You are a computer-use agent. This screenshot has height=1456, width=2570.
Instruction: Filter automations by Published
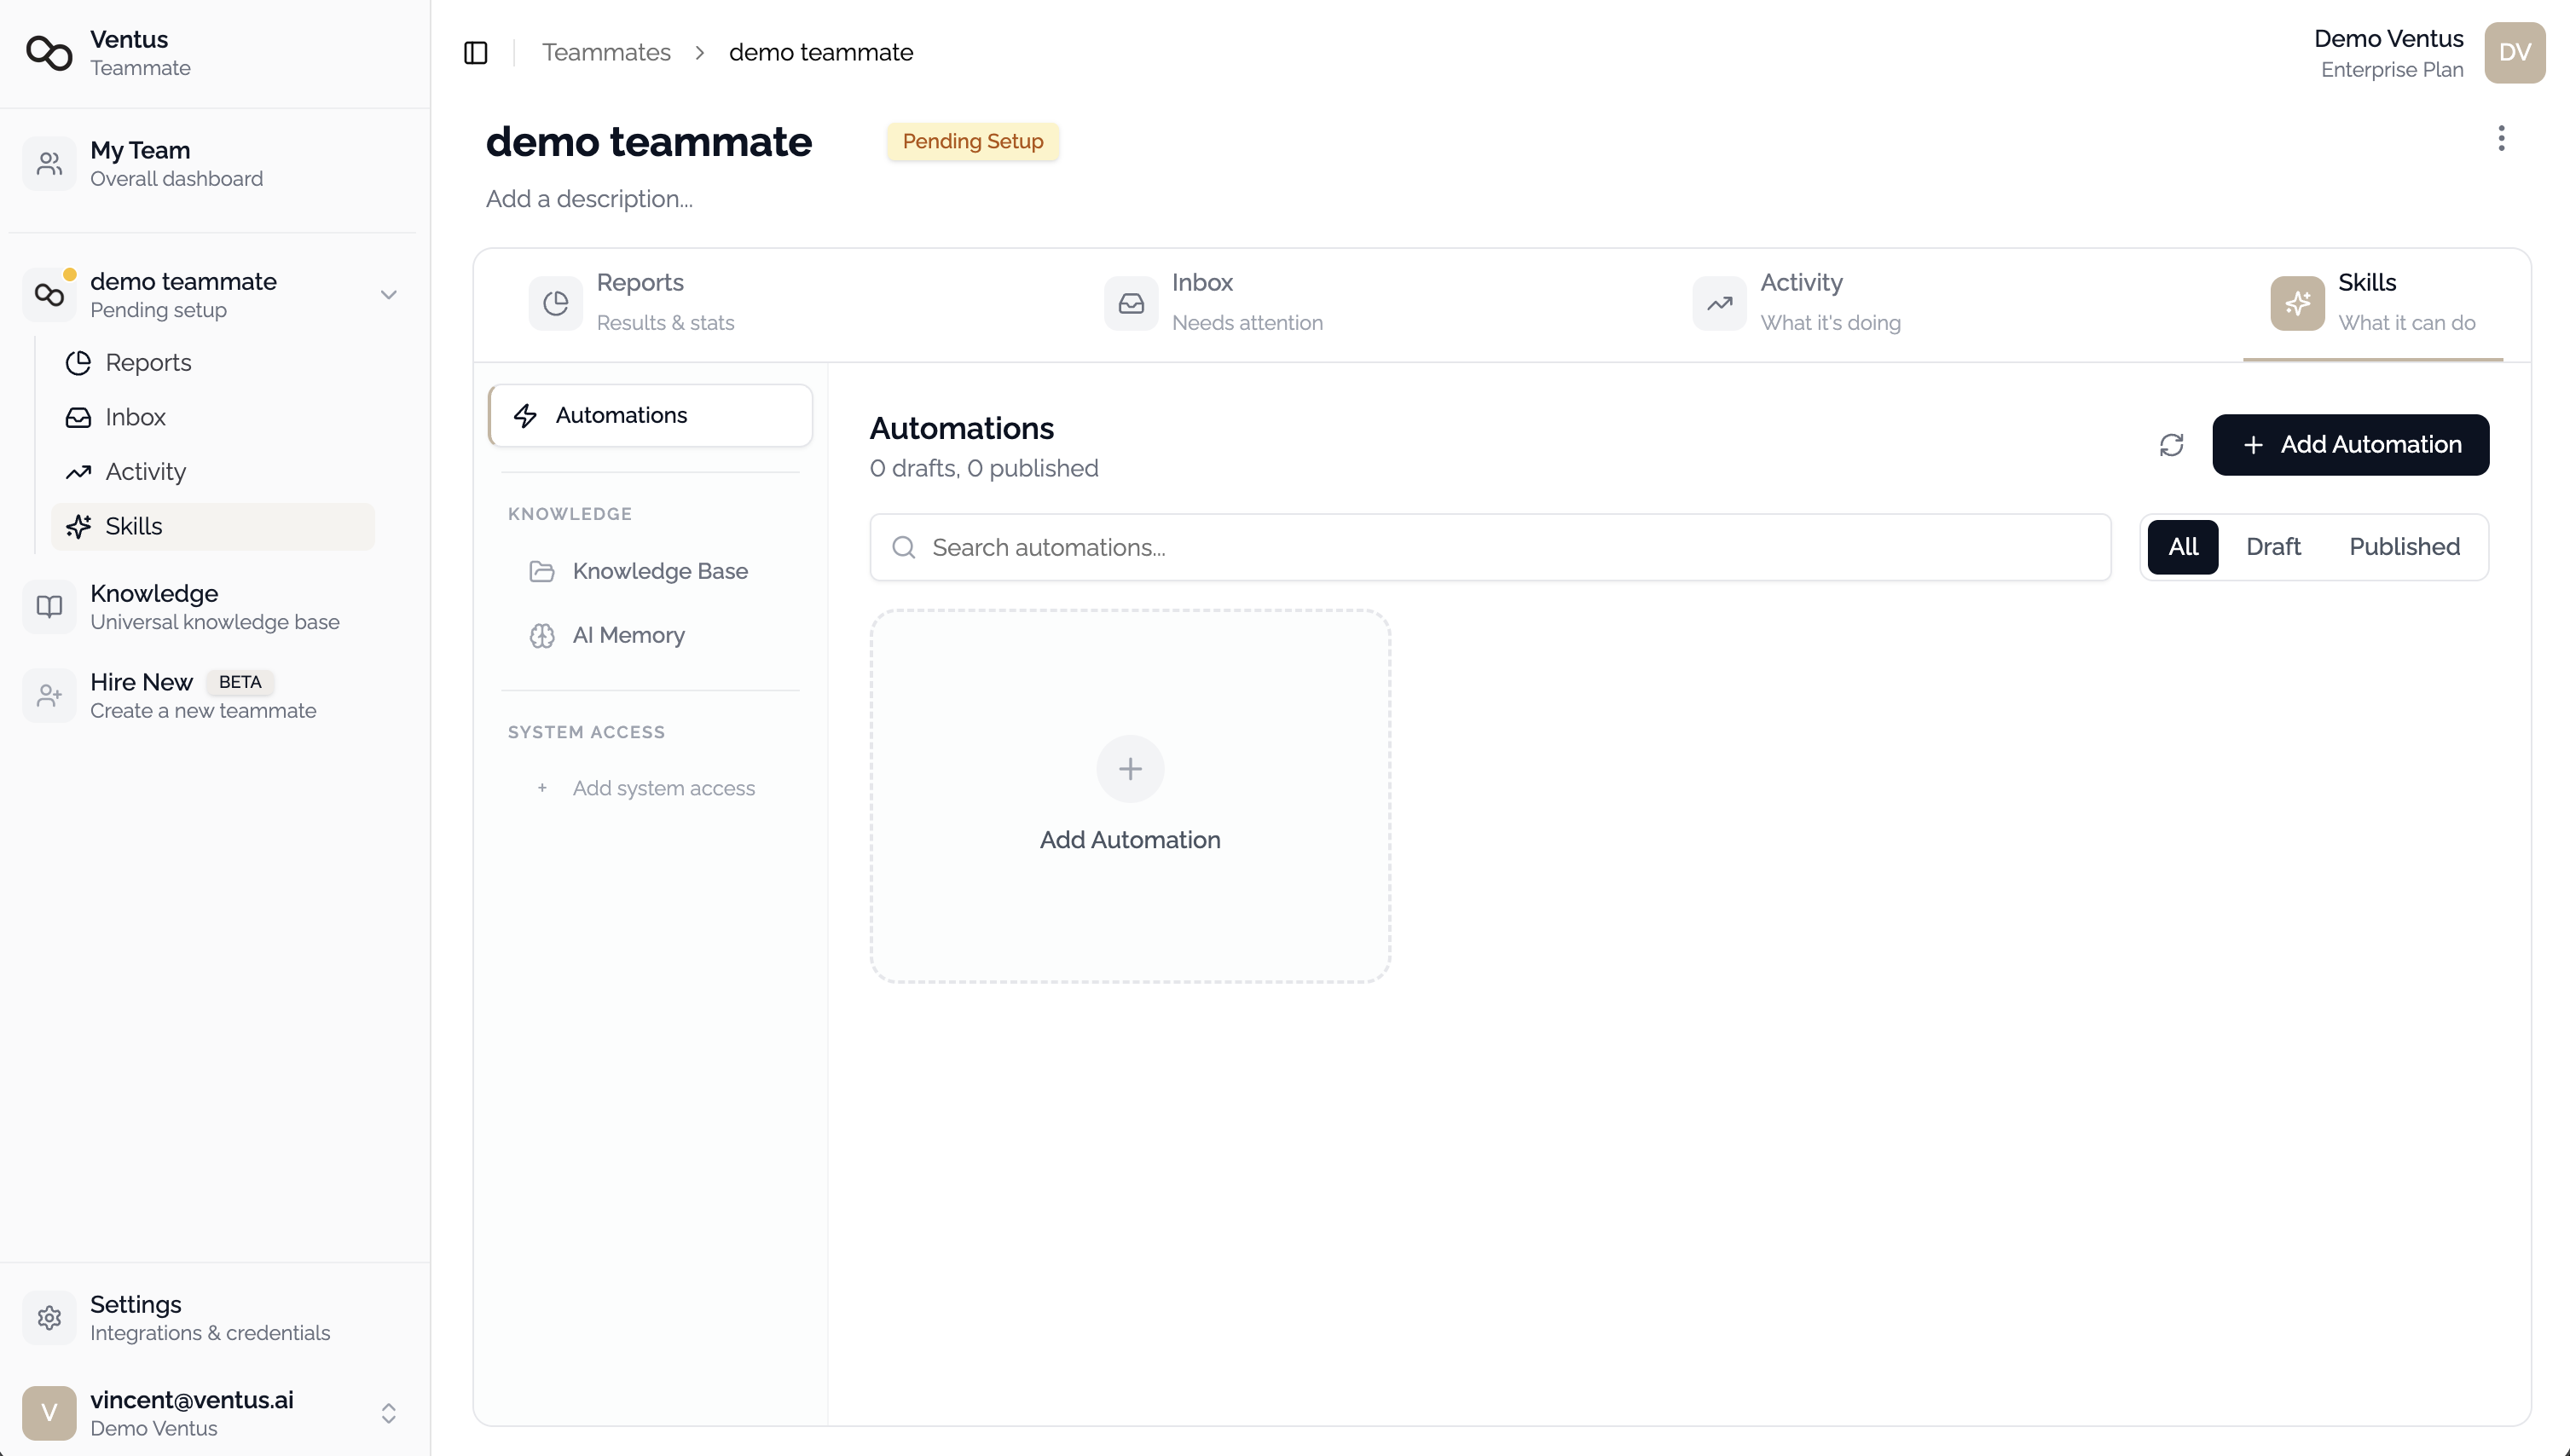pyautogui.click(x=2404, y=546)
